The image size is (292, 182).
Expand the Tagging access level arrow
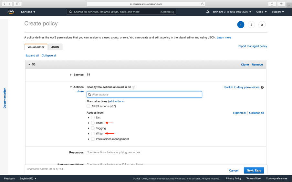pos(88,128)
